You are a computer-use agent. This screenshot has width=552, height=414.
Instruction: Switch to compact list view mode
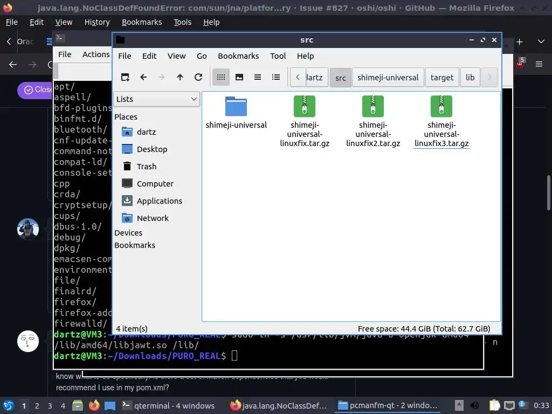[x=258, y=77]
